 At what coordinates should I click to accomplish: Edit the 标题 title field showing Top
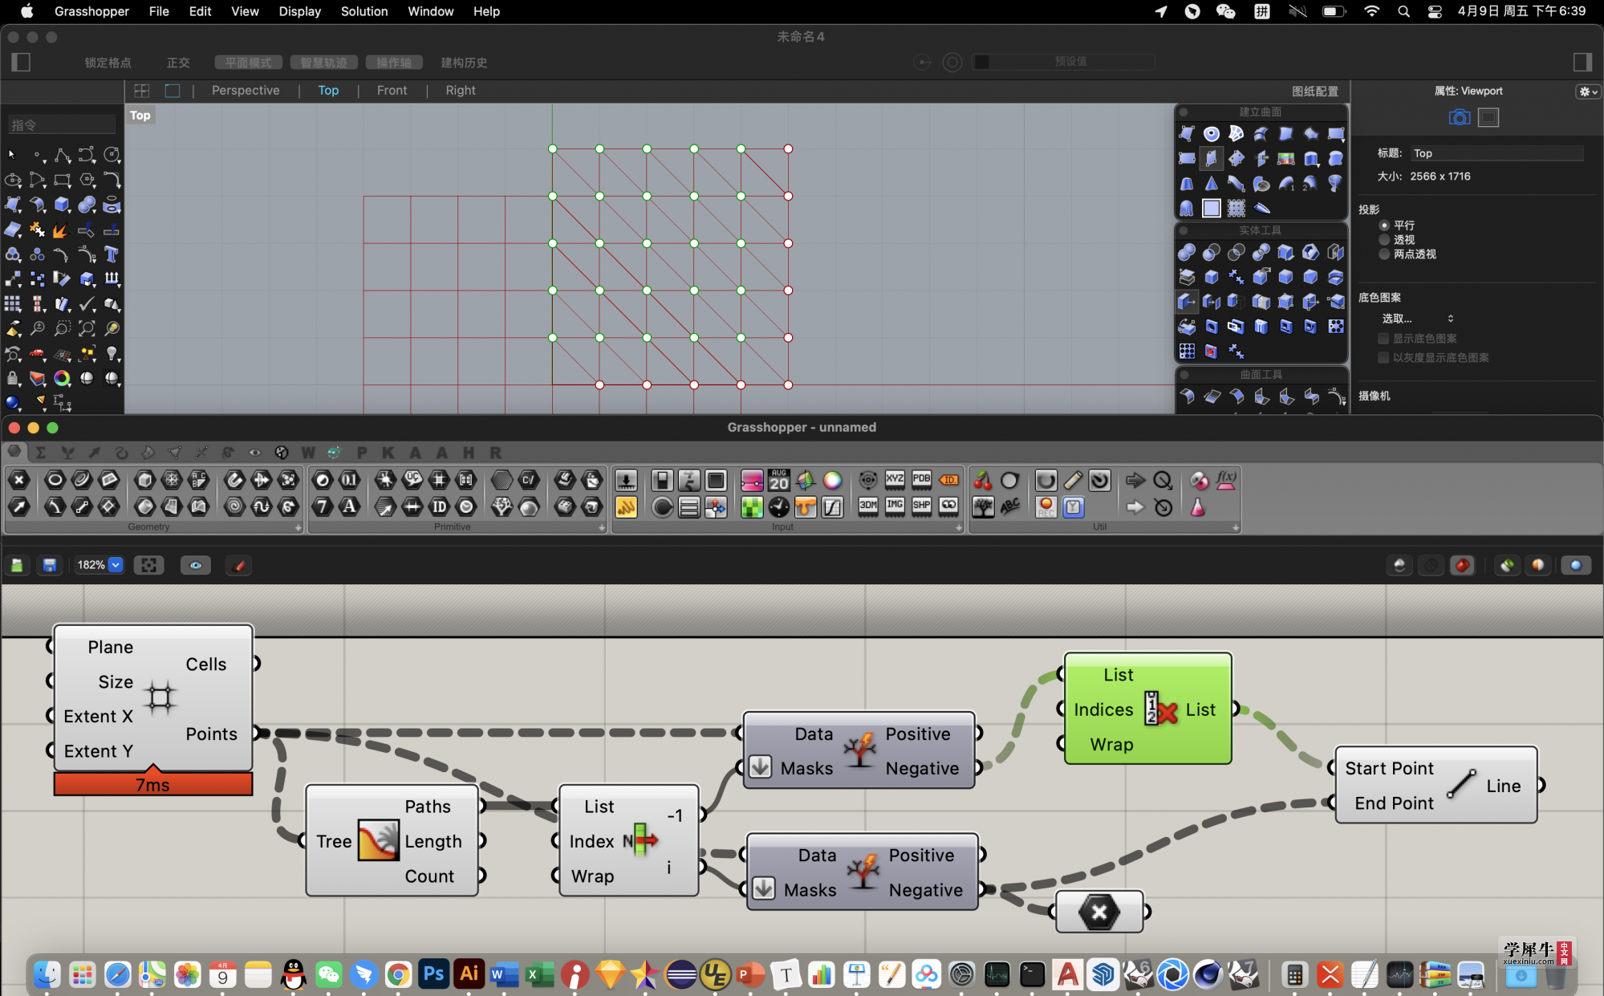pyautogui.click(x=1496, y=152)
